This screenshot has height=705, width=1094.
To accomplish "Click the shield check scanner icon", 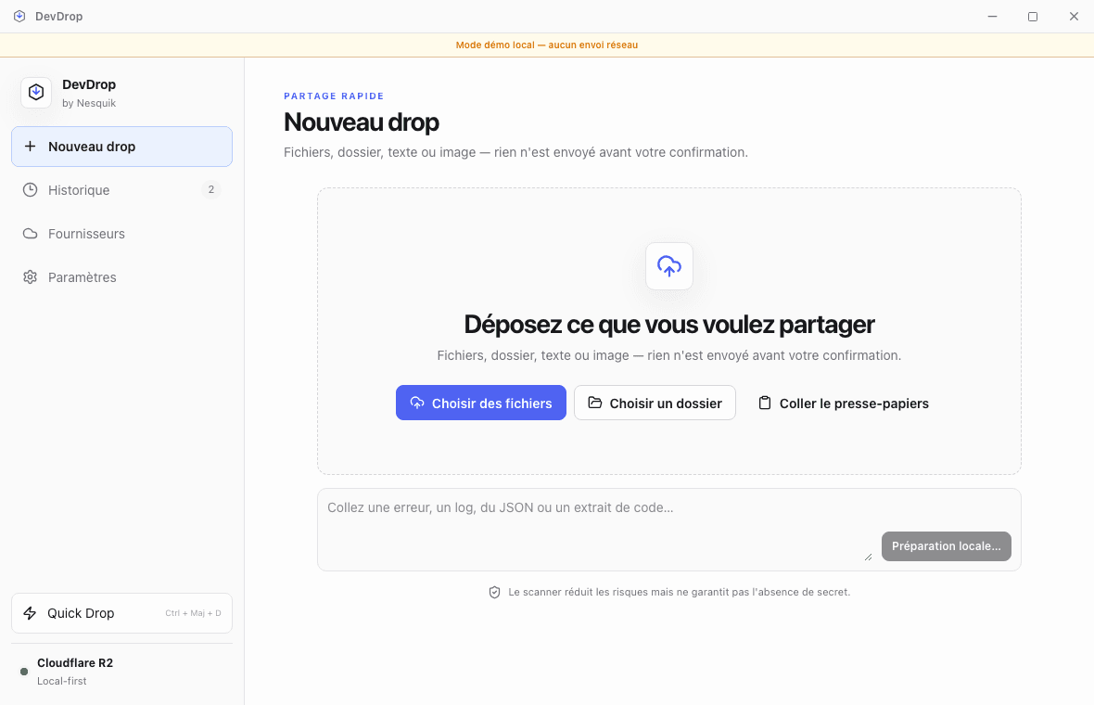I will (495, 592).
